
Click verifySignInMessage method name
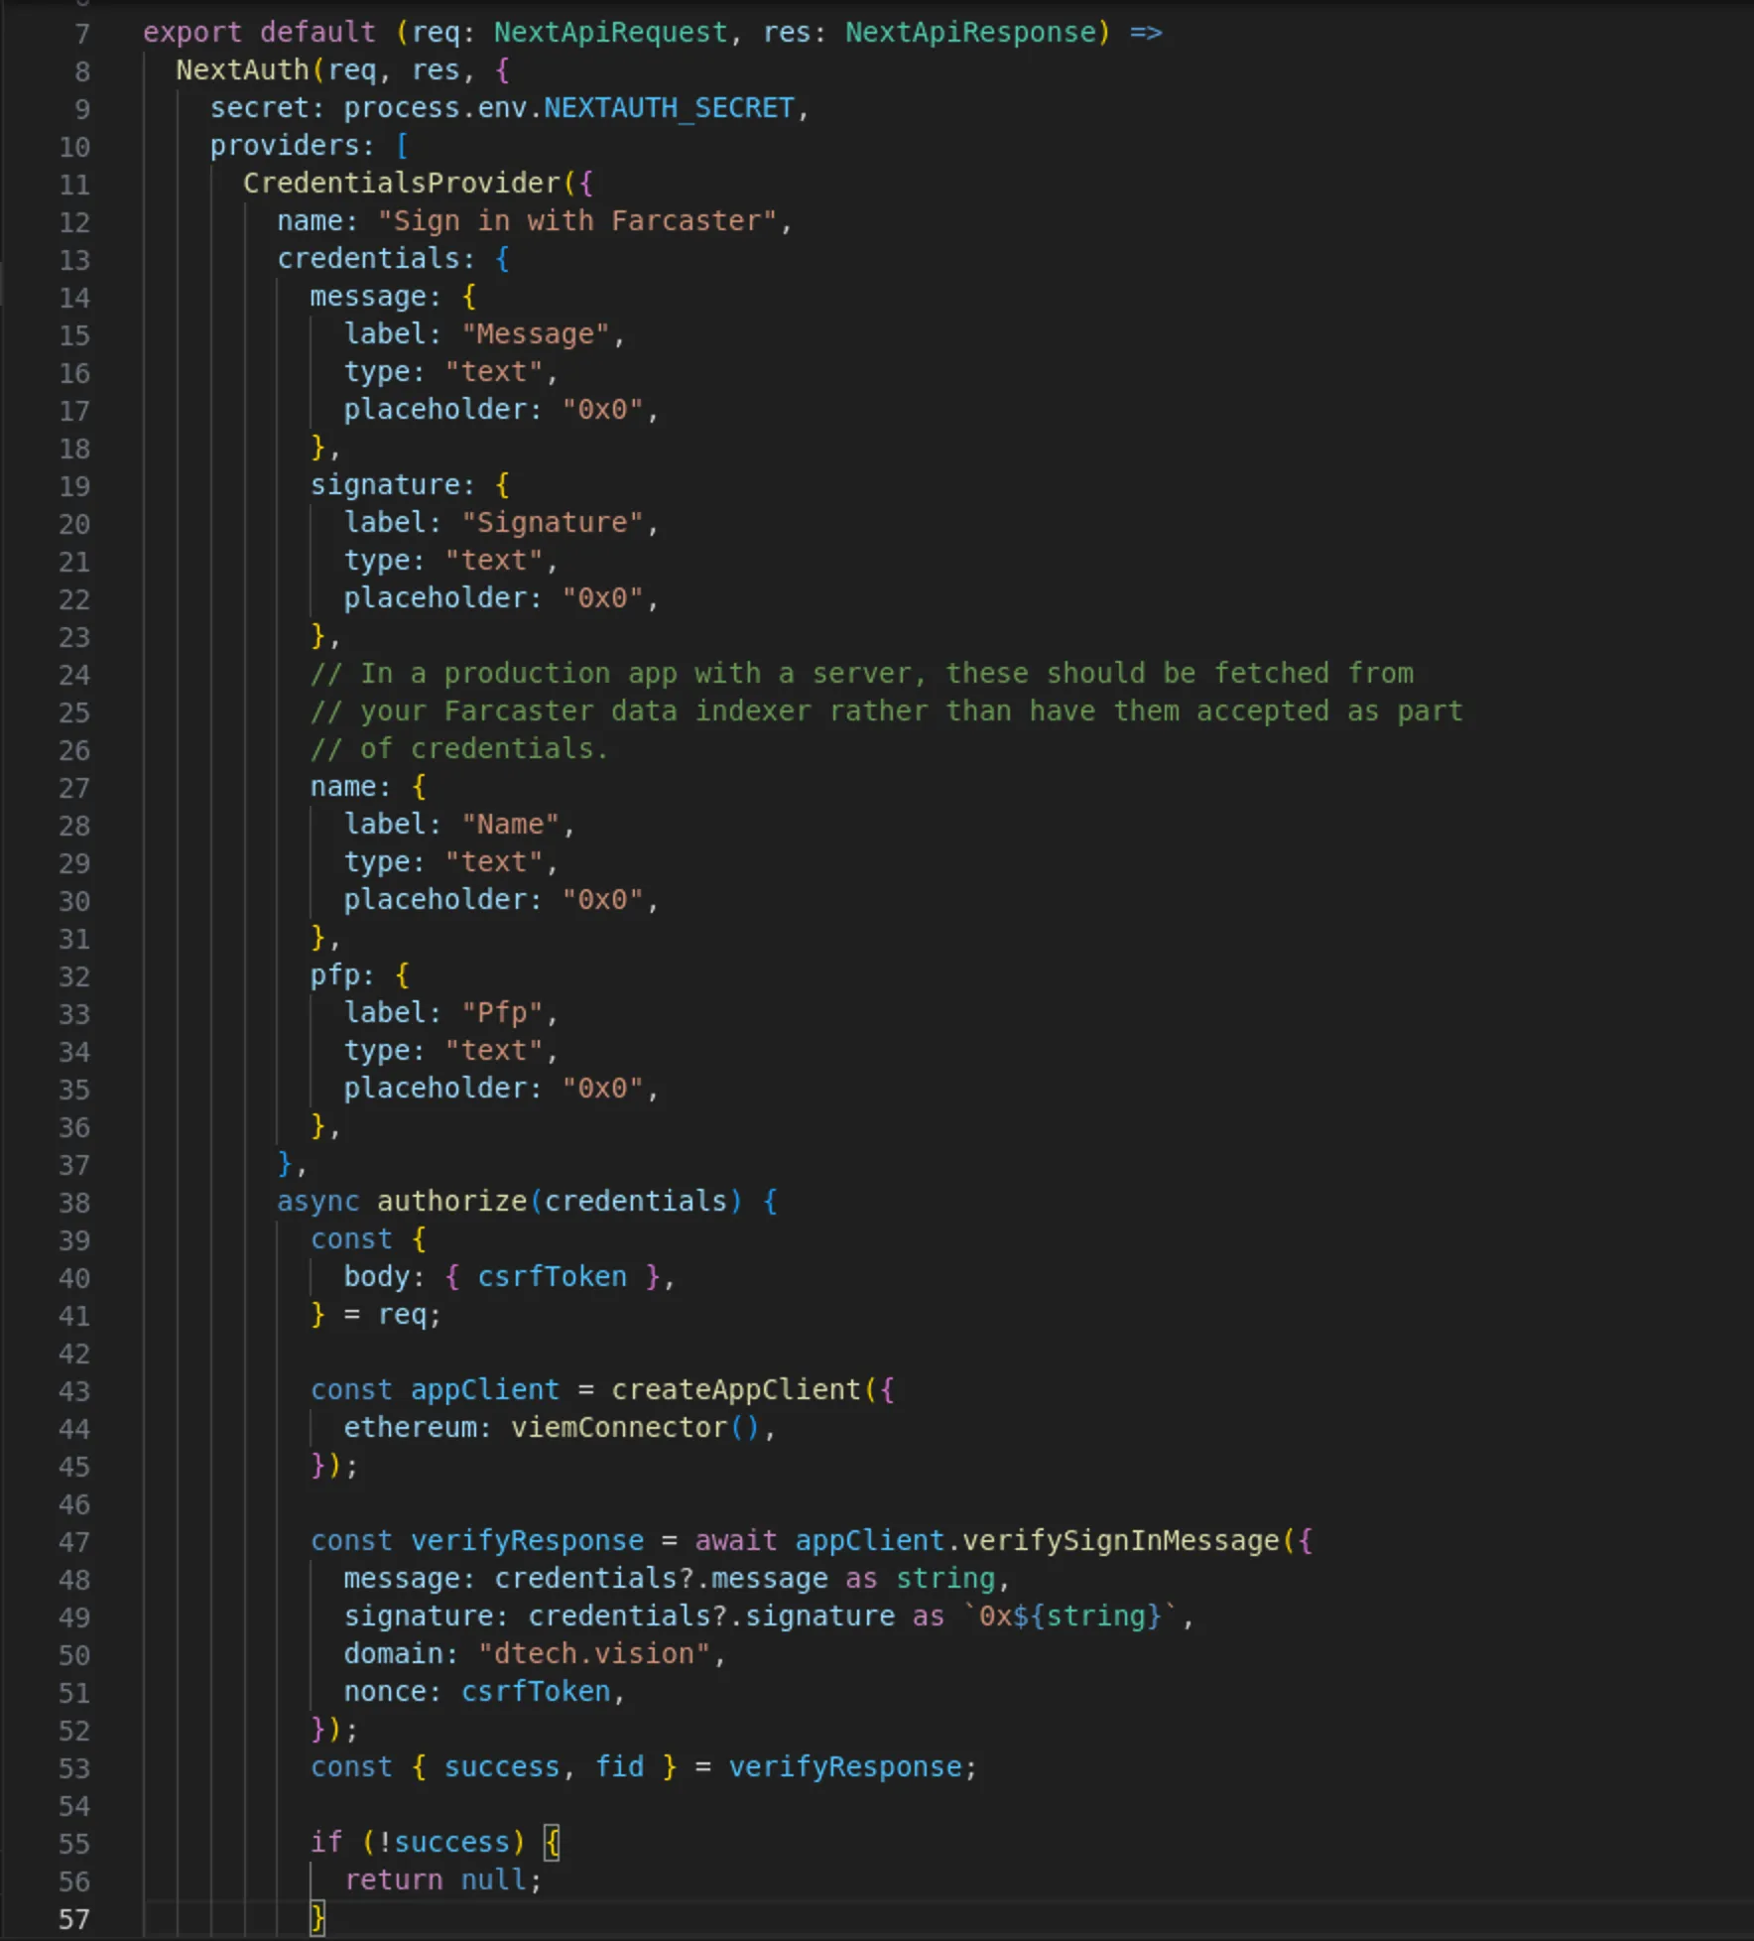(1121, 1541)
